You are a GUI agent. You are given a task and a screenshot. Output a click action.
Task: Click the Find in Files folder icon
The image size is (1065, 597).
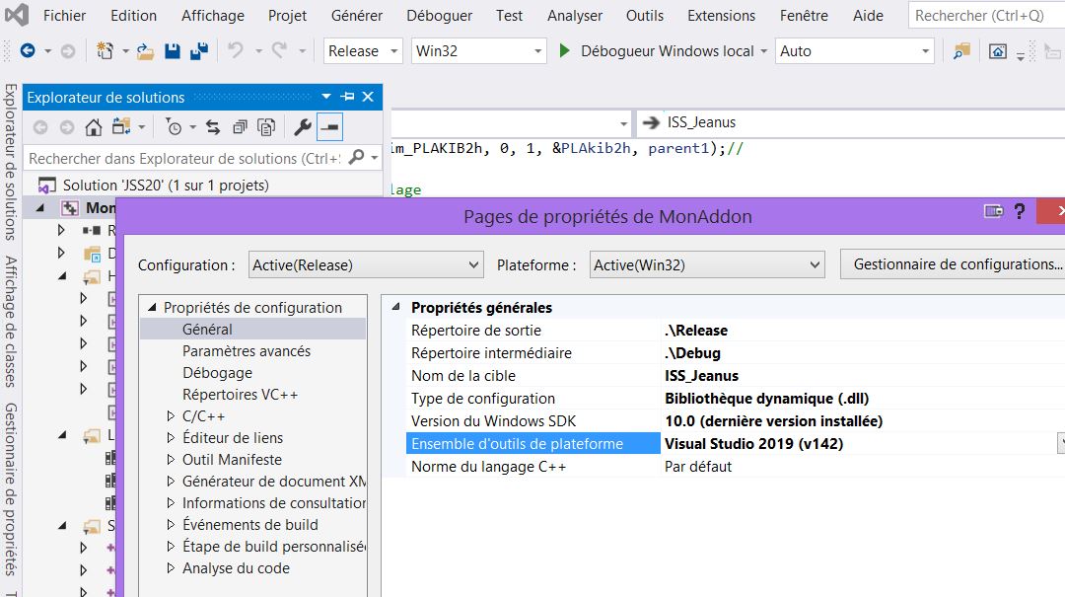point(961,51)
